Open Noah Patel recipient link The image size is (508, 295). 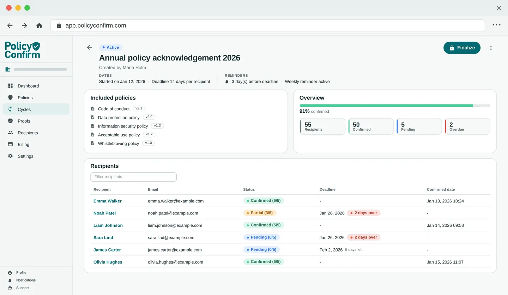click(x=104, y=213)
